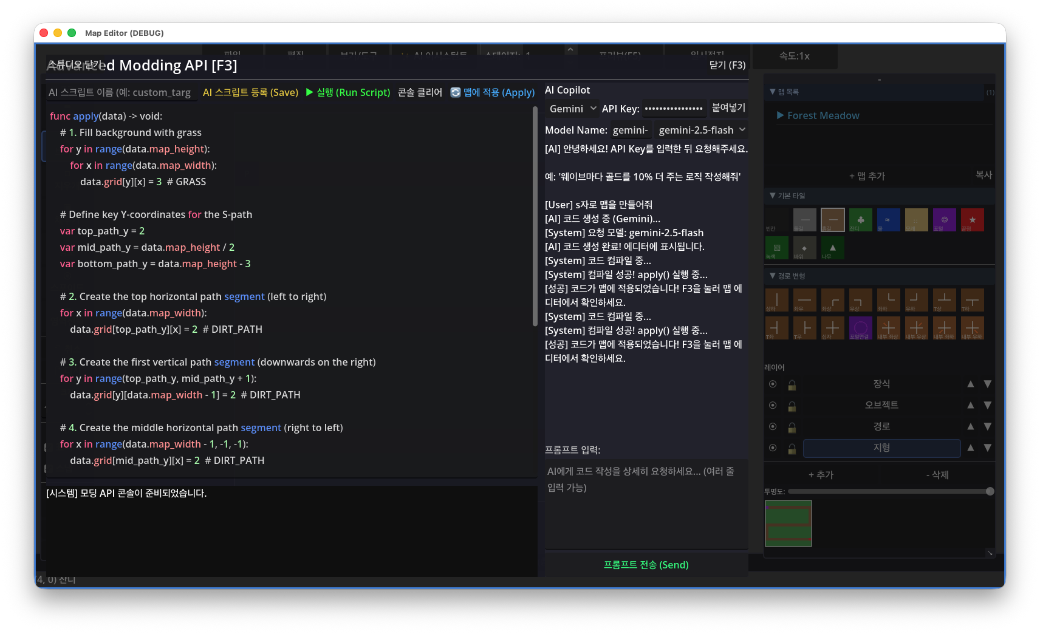
Task: Choose the red star end-point (끝점) tile
Action: (972, 220)
